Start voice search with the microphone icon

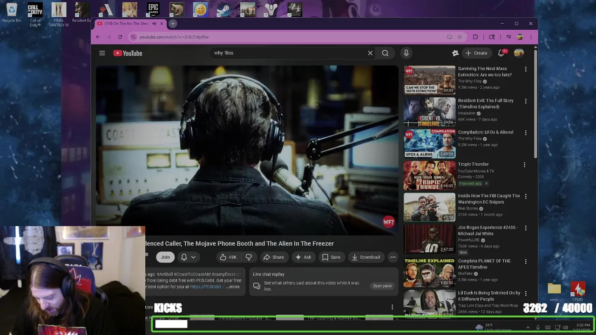tap(406, 53)
